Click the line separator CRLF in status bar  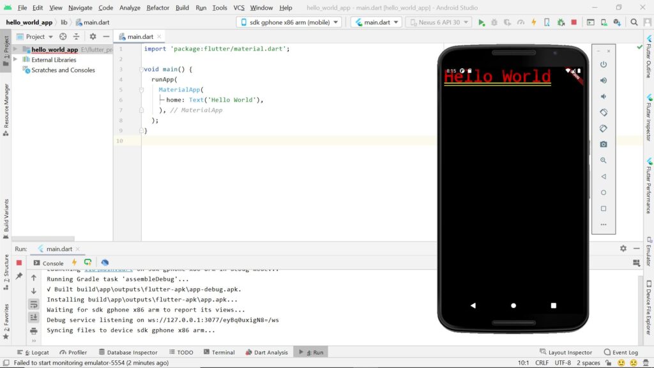coord(542,363)
